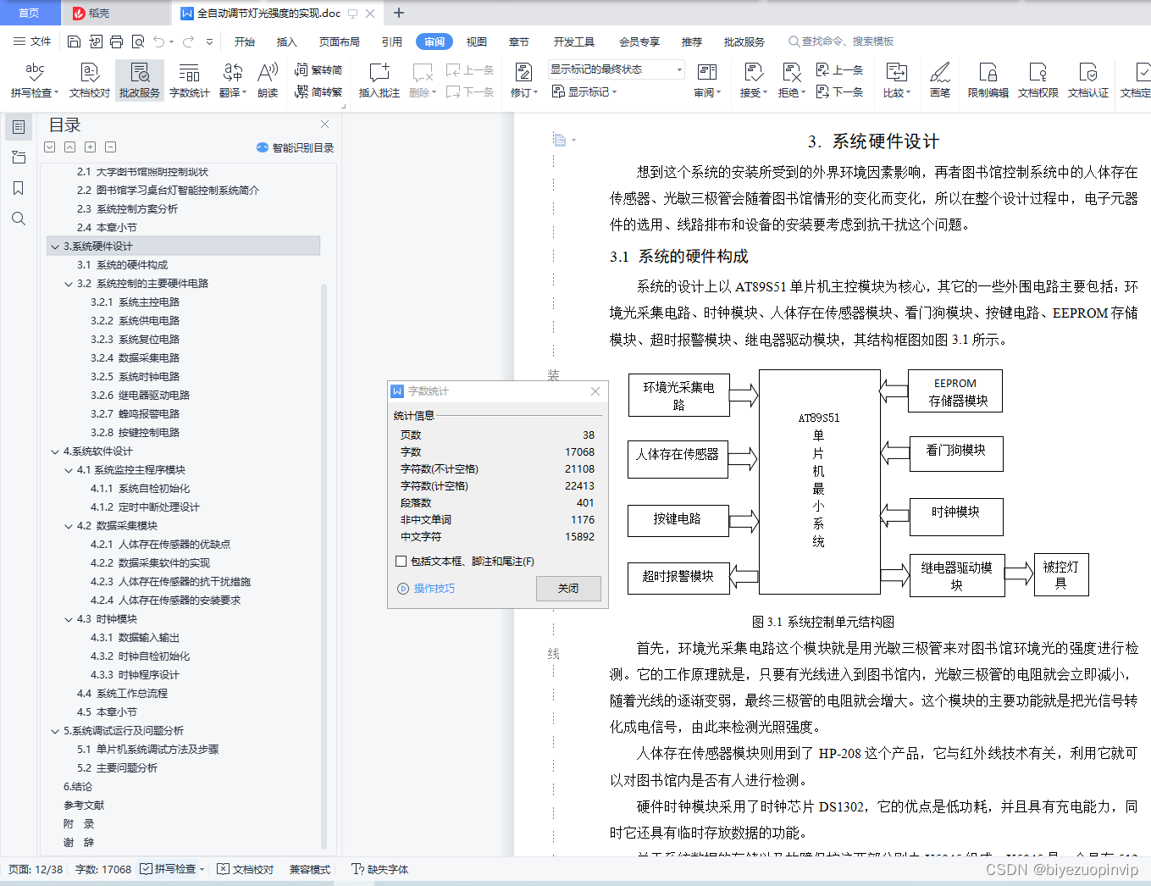Click the page icon beside heading 3
The width and height of the screenshot is (1151, 886).
560,140
